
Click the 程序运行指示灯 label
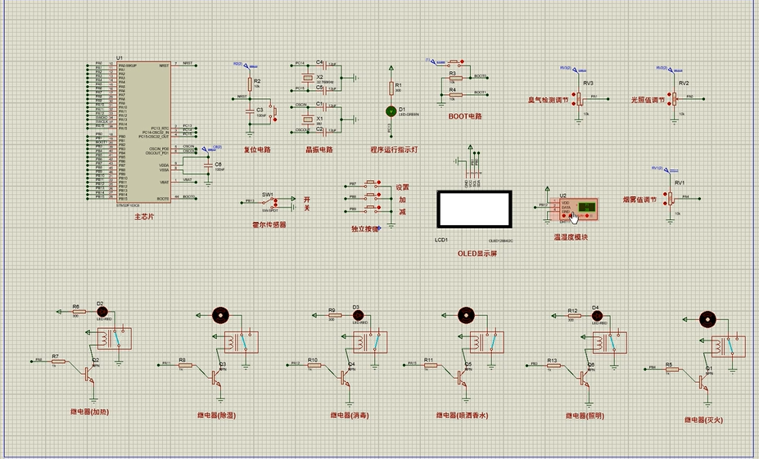click(x=394, y=150)
